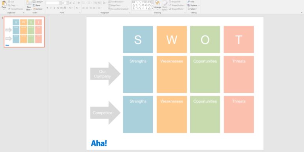Toggle Strikethrough formatting
The width and height of the screenshot is (304, 152).
click(x=61, y=8)
